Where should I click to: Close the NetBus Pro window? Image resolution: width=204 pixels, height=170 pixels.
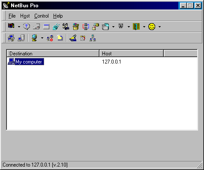pyautogui.click(x=198, y=6)
